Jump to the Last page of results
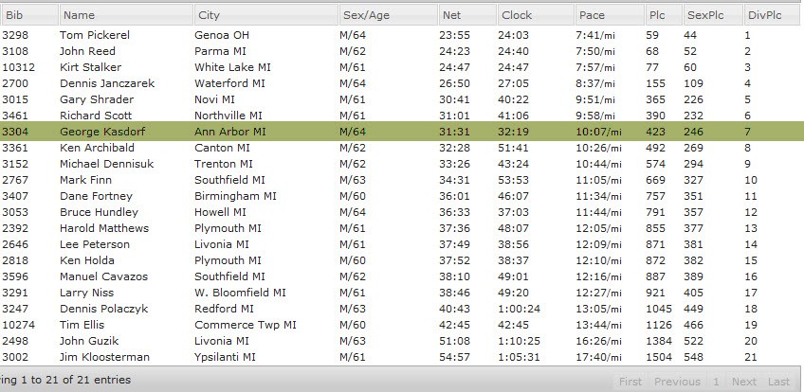804x392 pixels. click(778, 382)
